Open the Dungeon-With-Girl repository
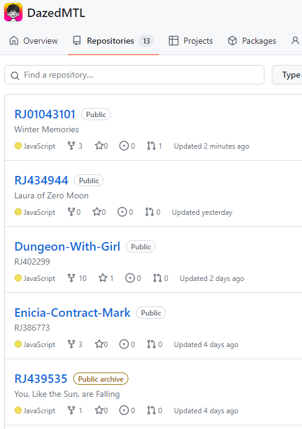This screenshot has height=429, width=302. 67,246
